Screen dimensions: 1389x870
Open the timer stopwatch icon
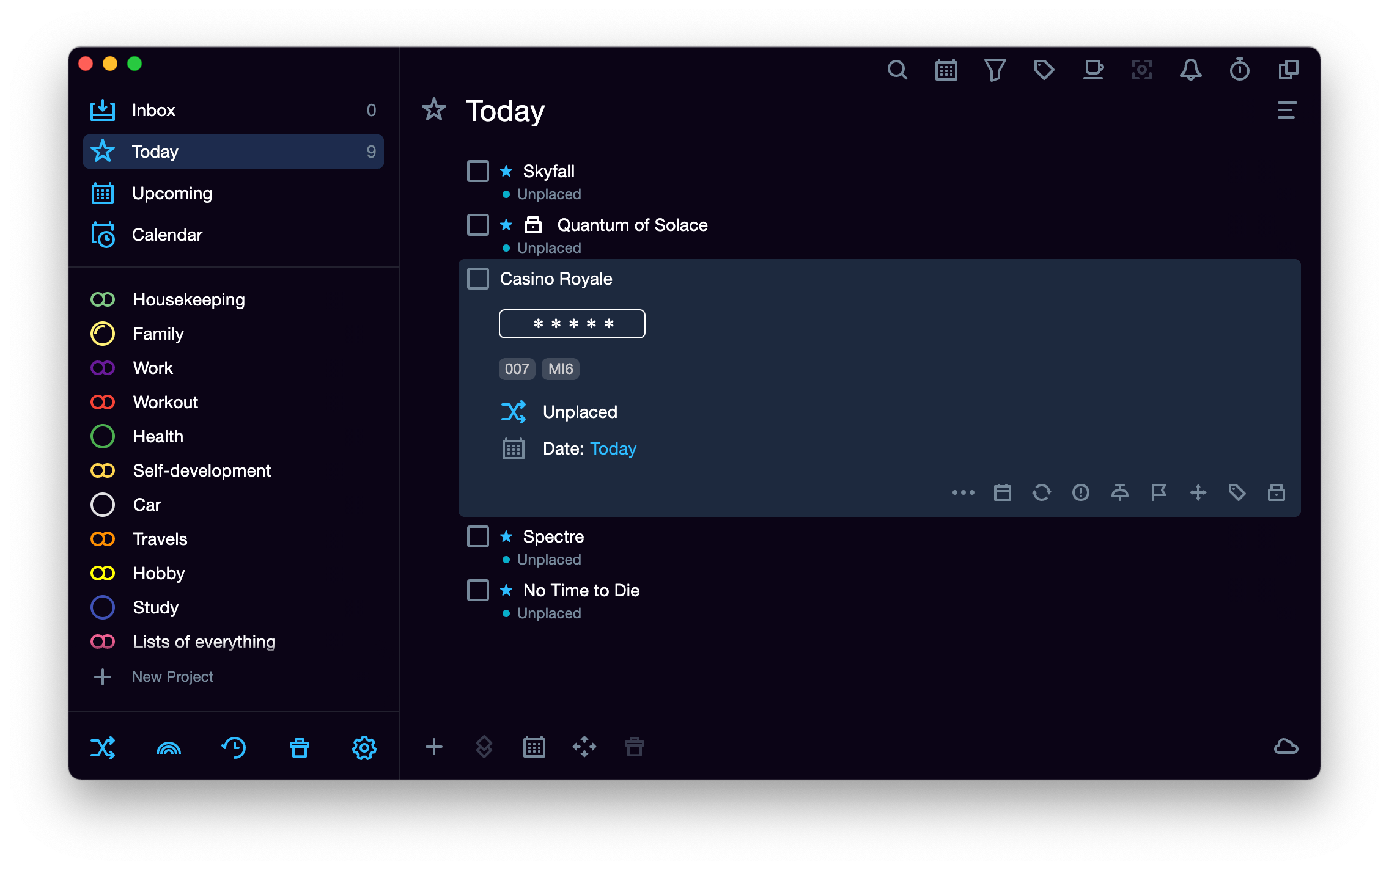coord(1239,70)
